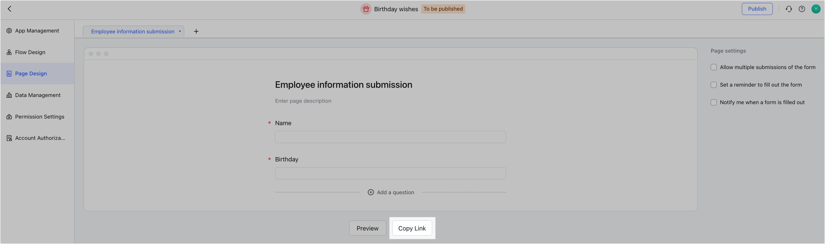825x244 pixels.
Task: Open Account Authorization in sidebar
Action: pyautogui.click(x=37, y=138)
